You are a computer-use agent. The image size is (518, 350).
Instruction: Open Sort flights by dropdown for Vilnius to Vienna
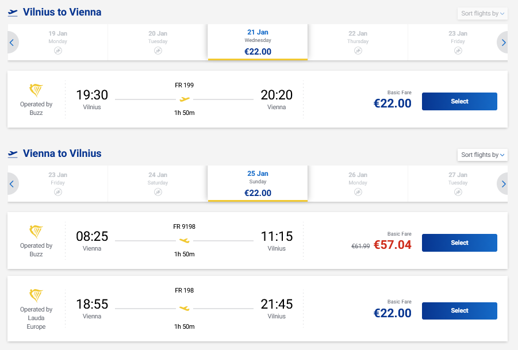click(482, 13)
